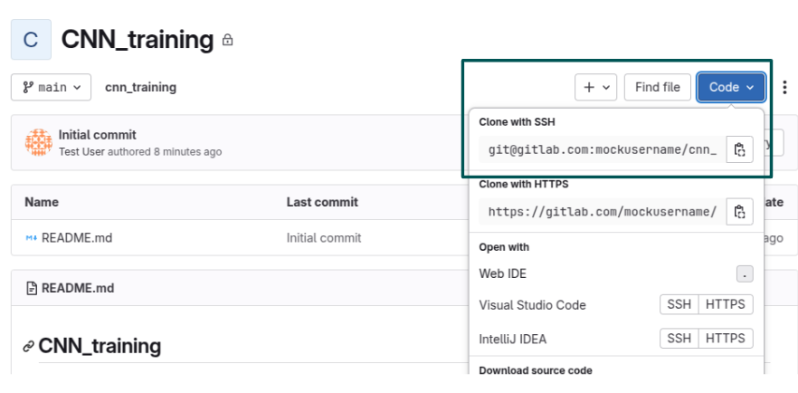
Task: Open the Initial commit link in commit header
Action: (x=97, y=135)
